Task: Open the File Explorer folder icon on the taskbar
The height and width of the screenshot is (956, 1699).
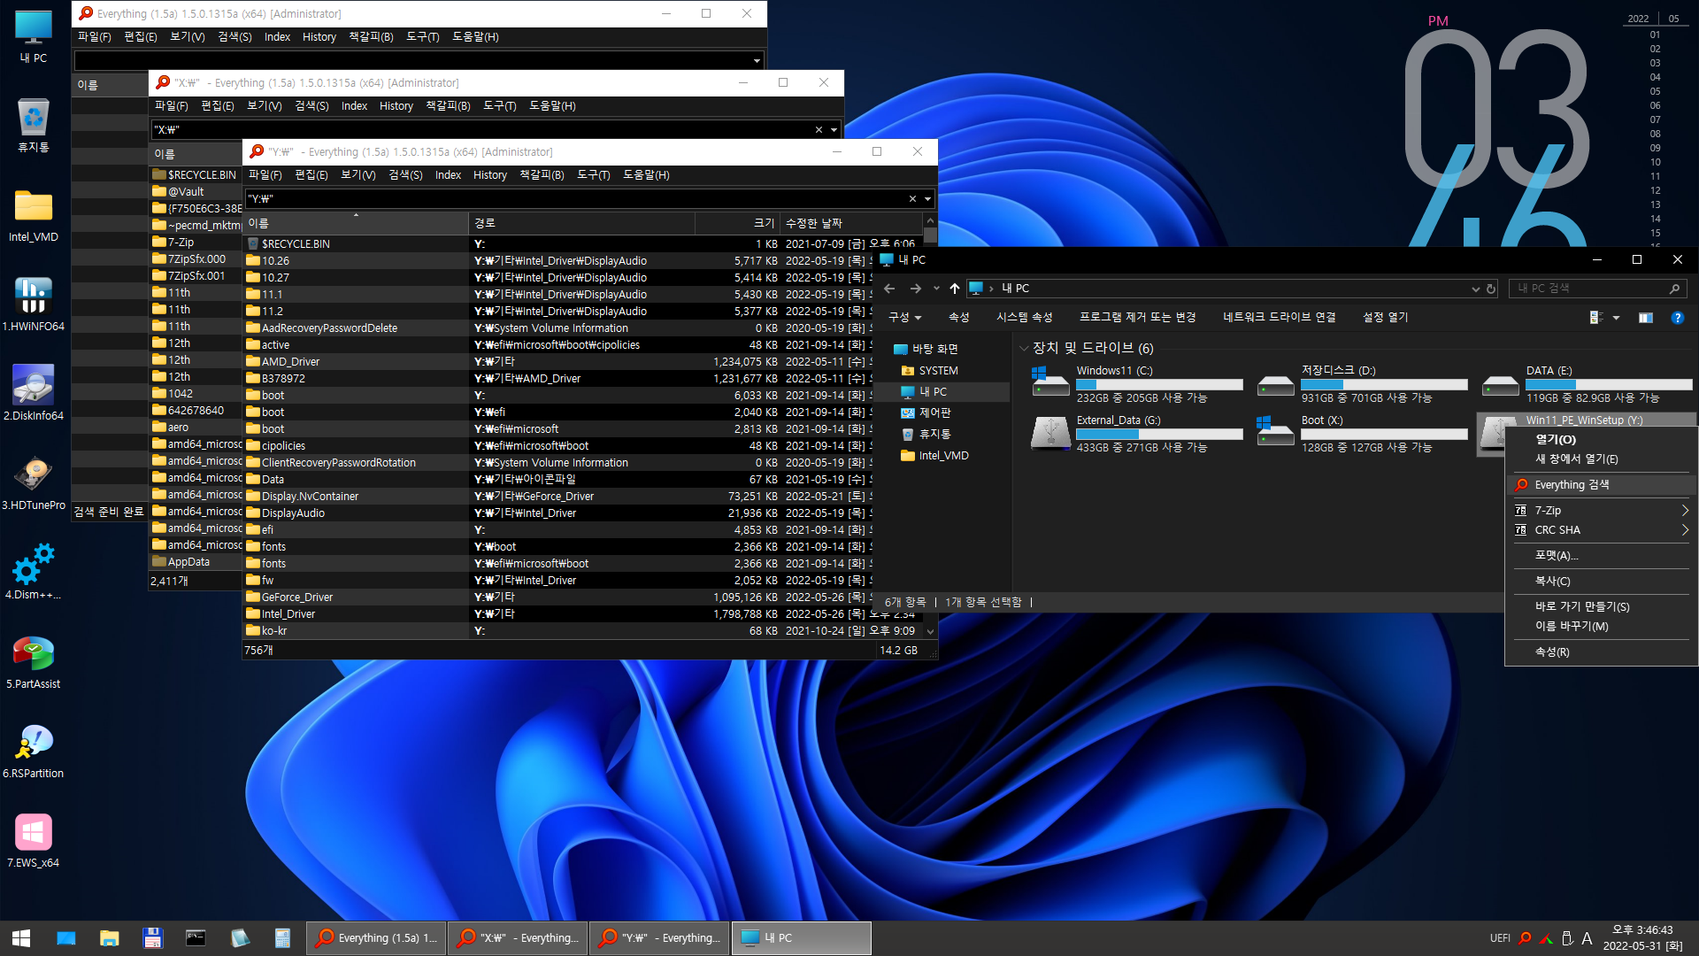Action: [x=109, y=937]
